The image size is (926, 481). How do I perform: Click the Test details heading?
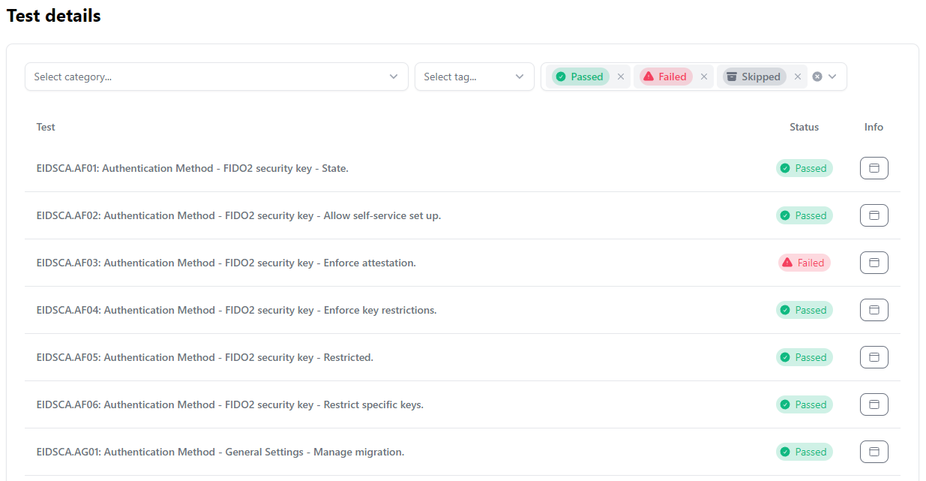coord(53,16)
